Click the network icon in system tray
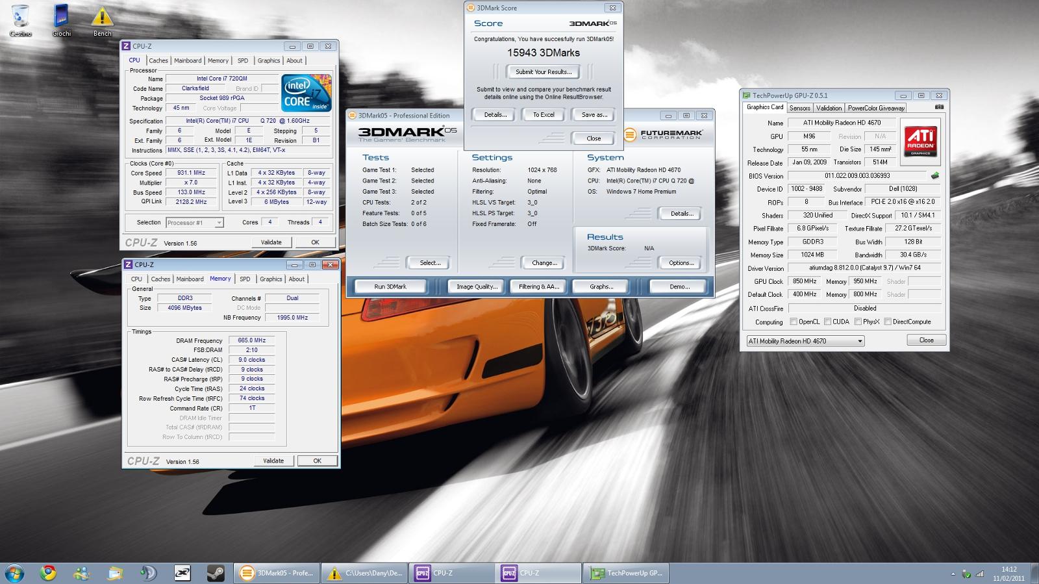Screen dimensions: 1039x584 [979, 574]
